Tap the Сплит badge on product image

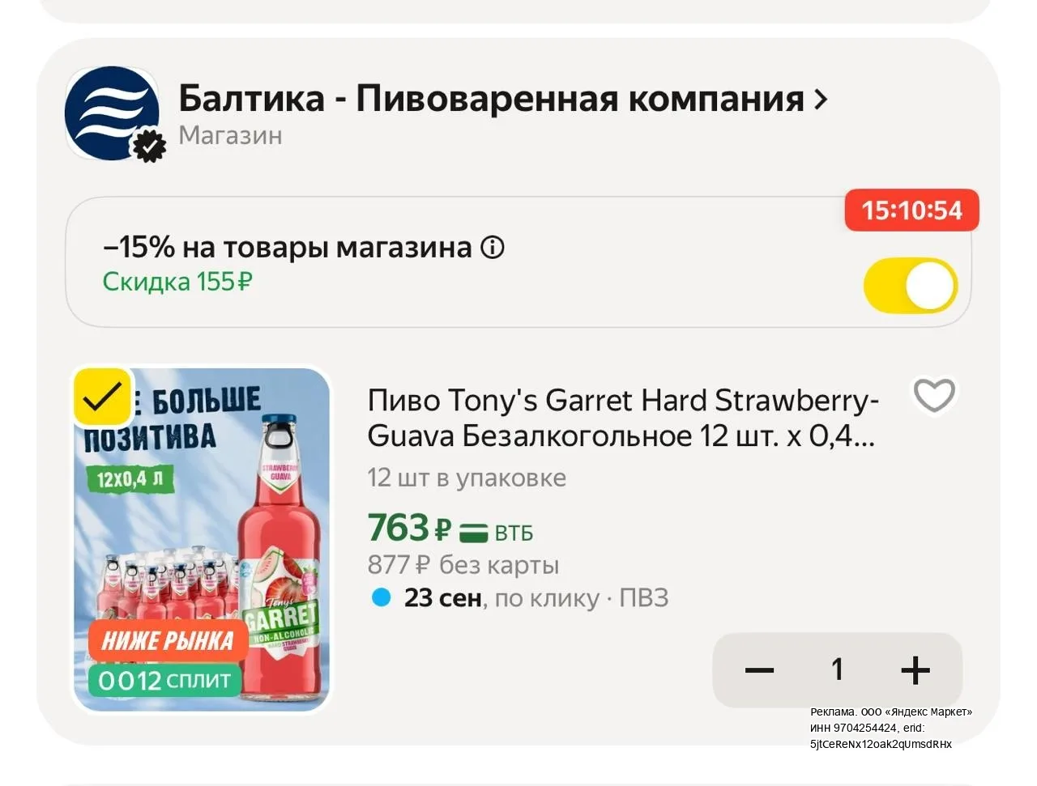click(x=165, y=680)
